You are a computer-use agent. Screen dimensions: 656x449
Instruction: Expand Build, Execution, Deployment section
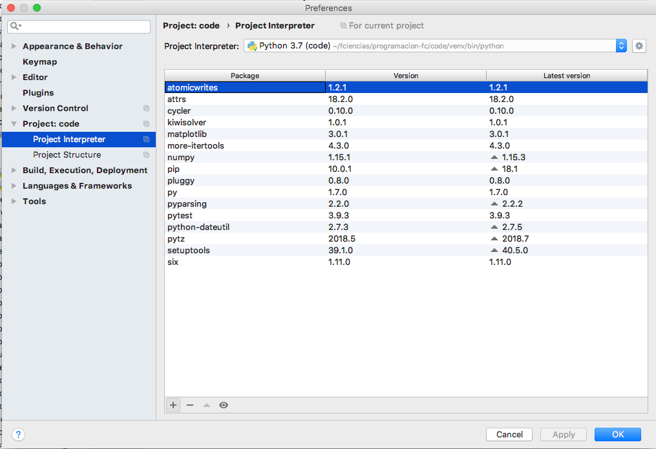(14, 170)
